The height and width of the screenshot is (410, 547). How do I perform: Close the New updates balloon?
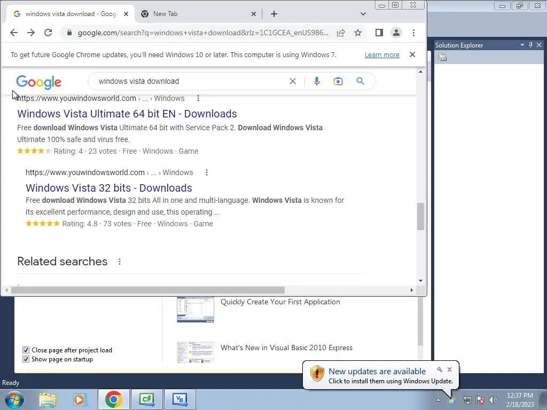(450, 369)
